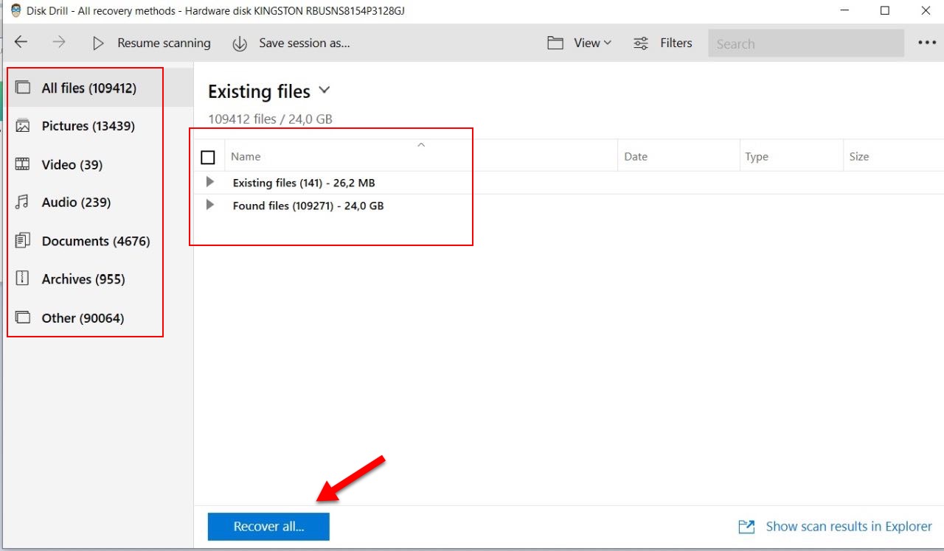Open the three-dot more options menu
The height and width of the screenshot is (551, 944).
[926, 43]
